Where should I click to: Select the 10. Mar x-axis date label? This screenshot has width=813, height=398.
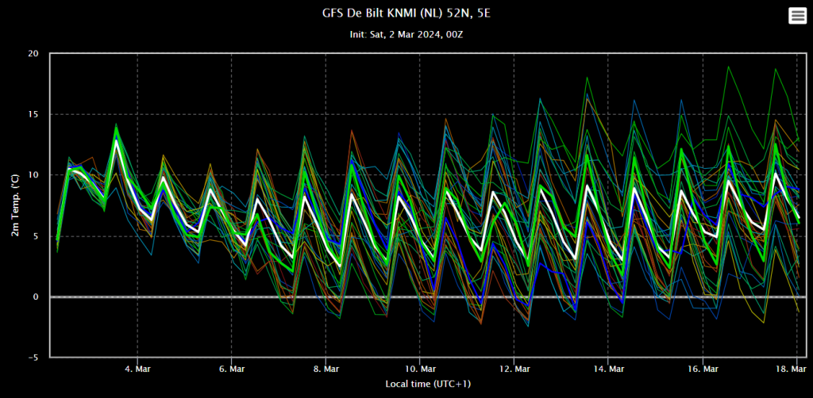point(419,369)
